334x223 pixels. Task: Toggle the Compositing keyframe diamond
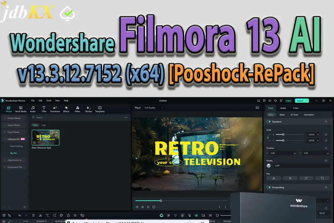pyautogui.click(x=326, y=187)
